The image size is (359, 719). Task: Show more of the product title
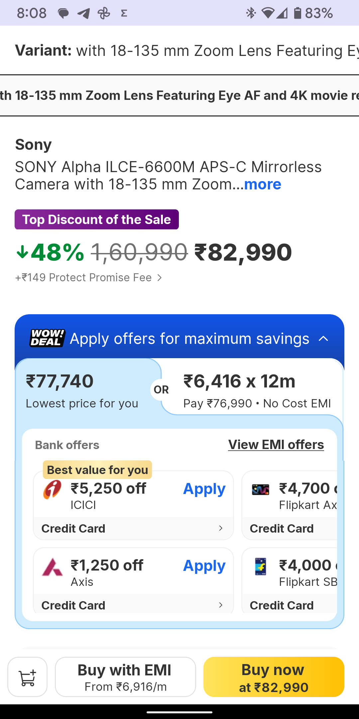[263, 184]
